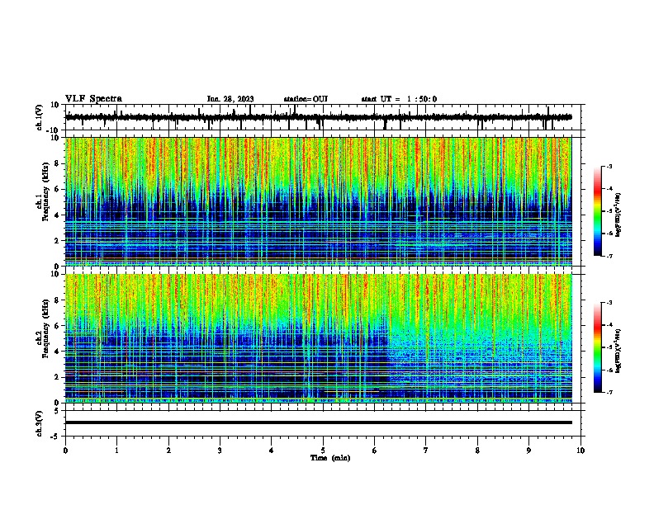Select the ch.2 "Frequency (kHz)" axis label
The width and height of the screenshot is (654, 505).
(45, 328)
